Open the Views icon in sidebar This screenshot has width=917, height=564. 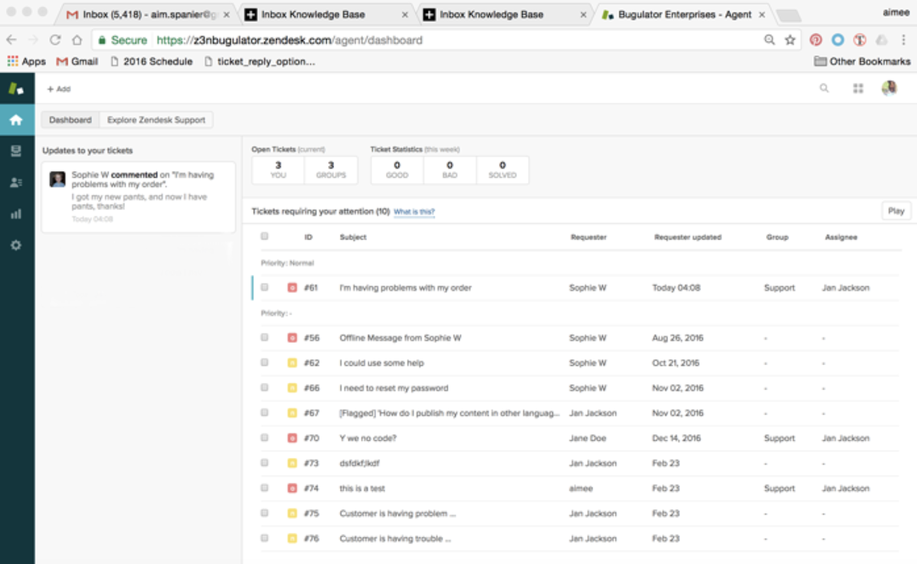[x=16, y=151]
